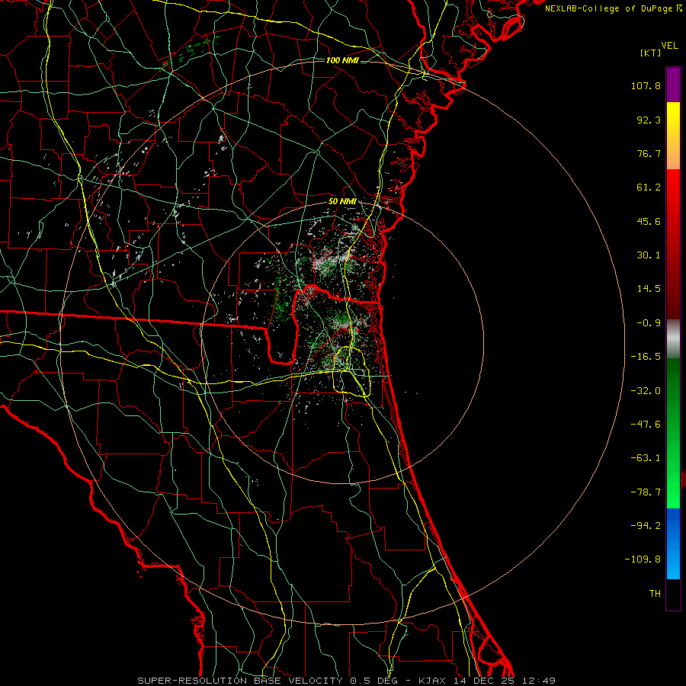Click the bright green color bar segment

coord(673,433)
